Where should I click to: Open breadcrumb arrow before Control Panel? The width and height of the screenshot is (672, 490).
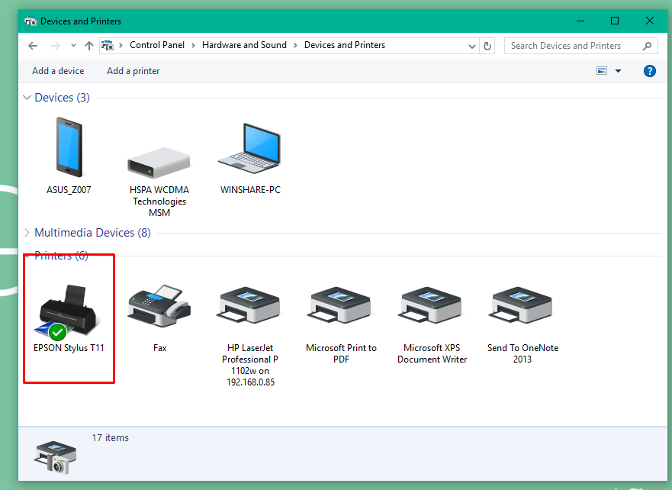coord(121,46)
